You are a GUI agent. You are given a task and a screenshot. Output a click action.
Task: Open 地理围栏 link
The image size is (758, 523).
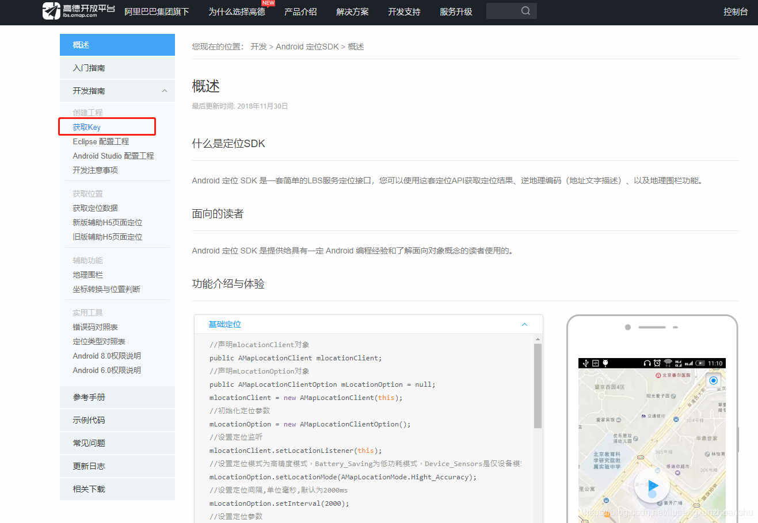tap(87, 275)
